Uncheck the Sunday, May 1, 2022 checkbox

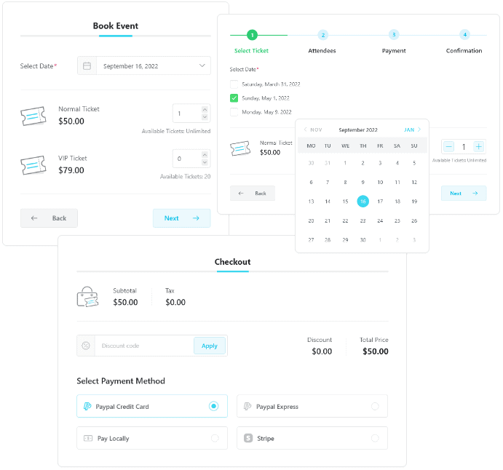point(234,97)
